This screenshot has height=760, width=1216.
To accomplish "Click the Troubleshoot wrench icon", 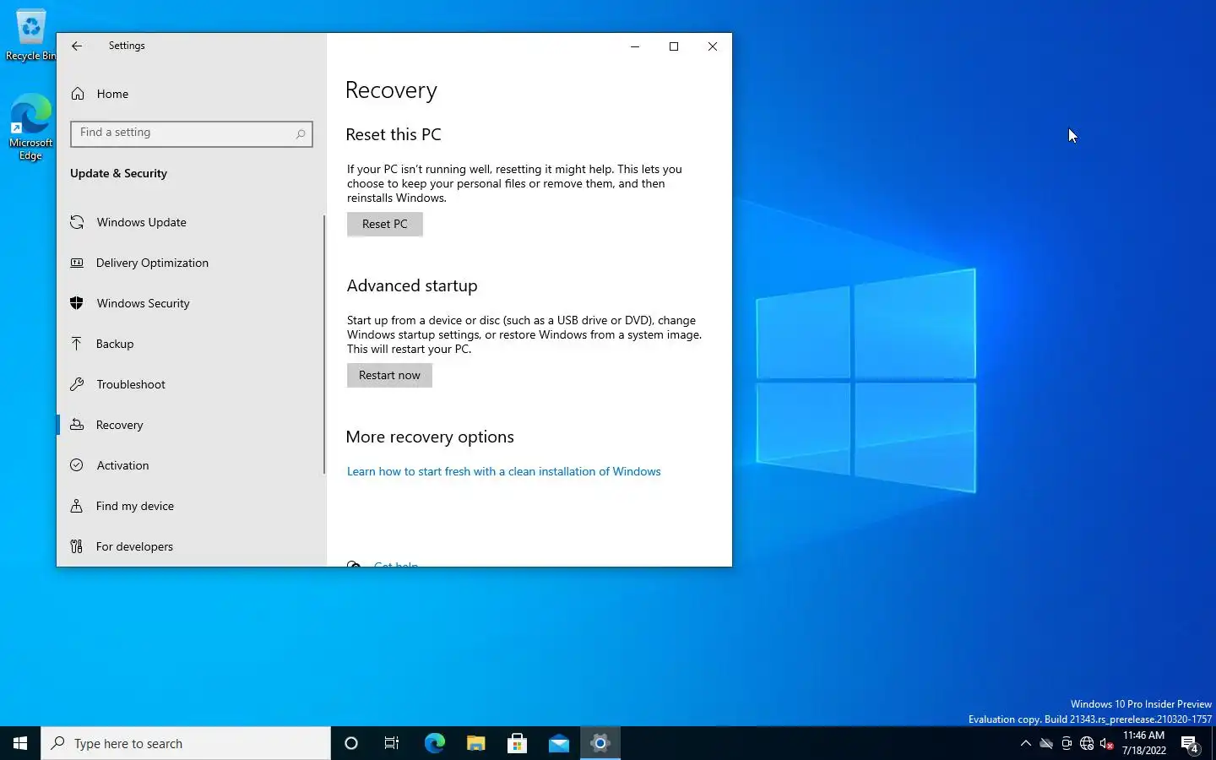I will [77, 384].
